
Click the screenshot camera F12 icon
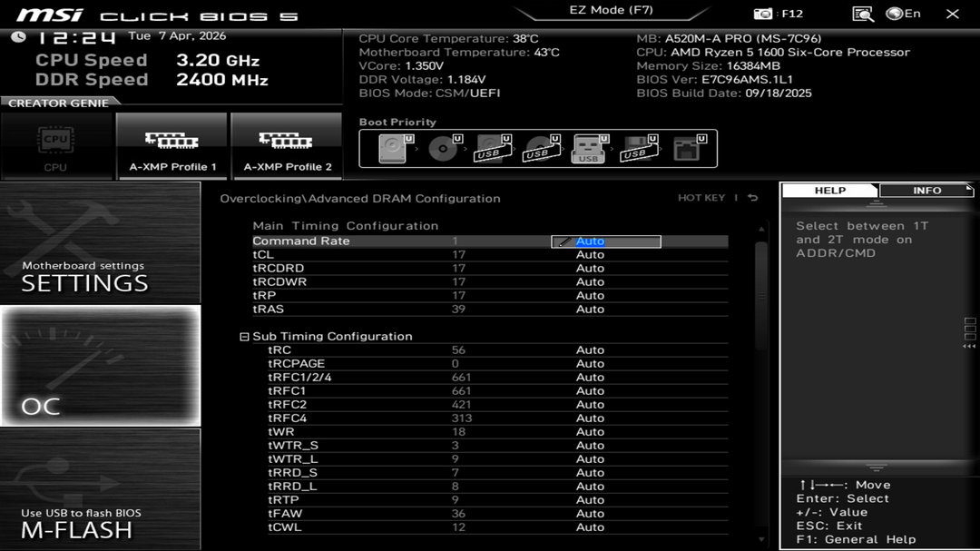click(763, 14)
